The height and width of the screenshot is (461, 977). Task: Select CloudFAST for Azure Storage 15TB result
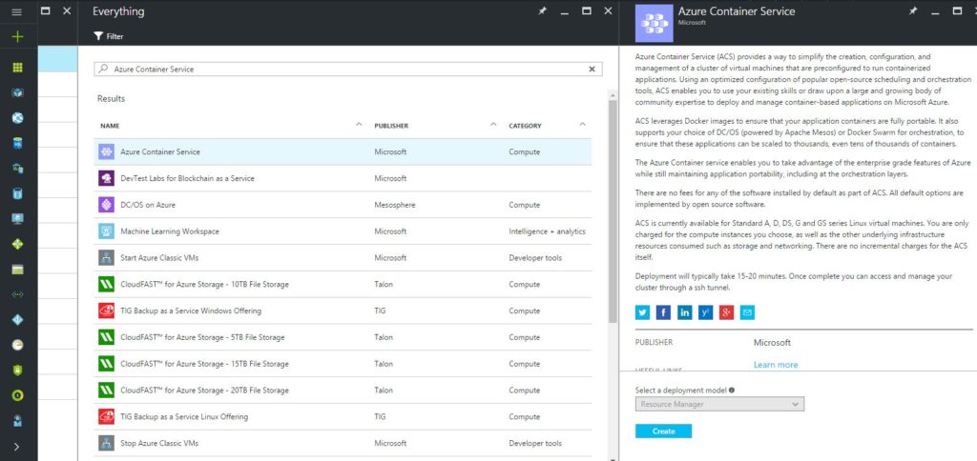[343, 364]
